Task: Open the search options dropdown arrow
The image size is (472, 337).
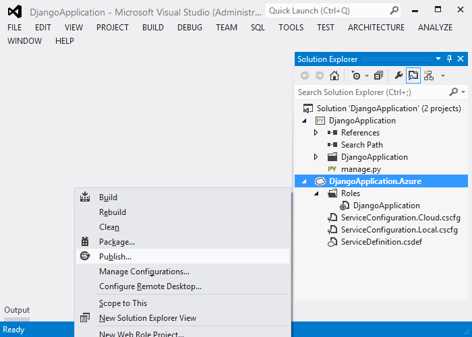Action: 463,92
